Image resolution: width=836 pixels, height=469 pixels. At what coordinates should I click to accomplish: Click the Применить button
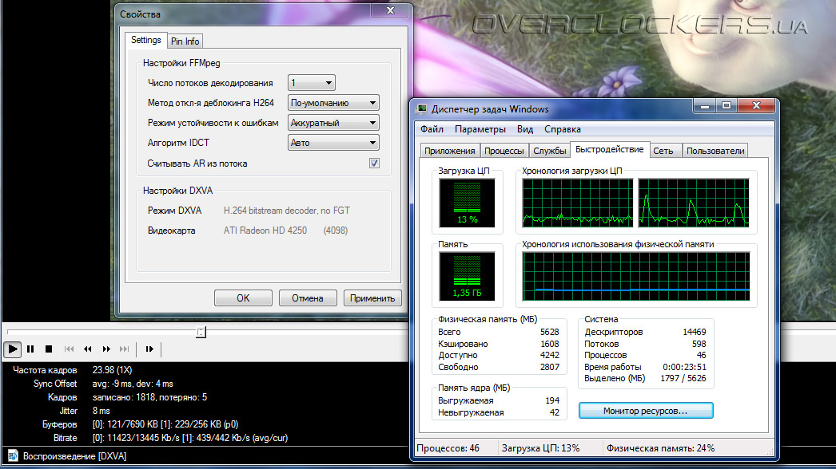[x=372, y=298]
